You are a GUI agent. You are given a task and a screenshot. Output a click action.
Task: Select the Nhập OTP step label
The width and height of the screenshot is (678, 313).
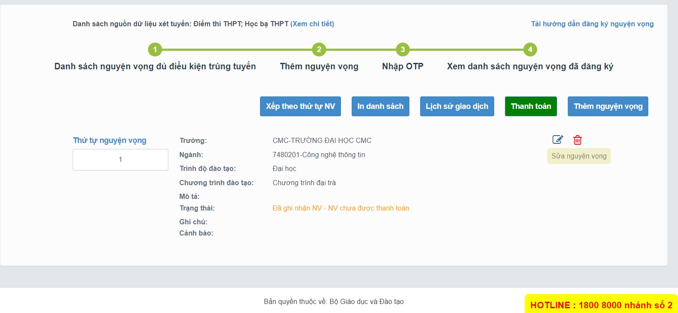point(402,66)
